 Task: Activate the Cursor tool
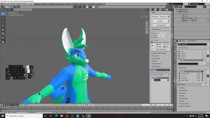click(3, 18)
